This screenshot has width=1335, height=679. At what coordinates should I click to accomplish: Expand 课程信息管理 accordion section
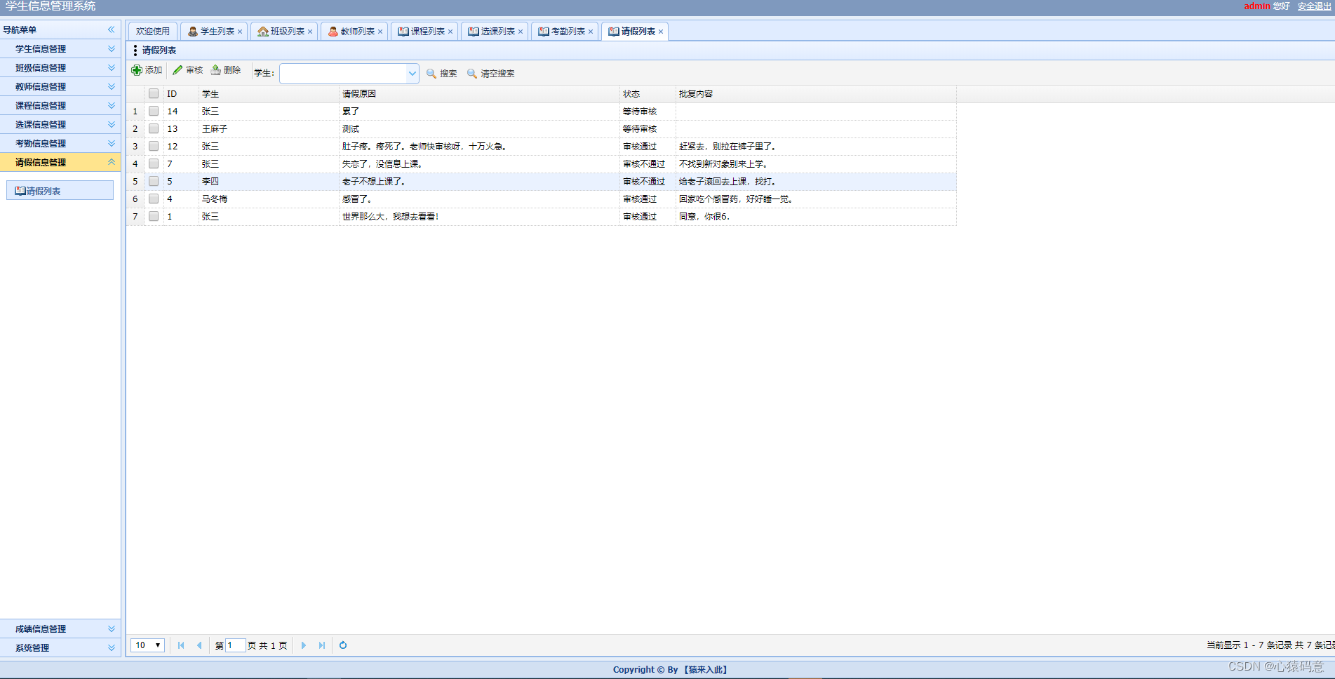point(60,105)
